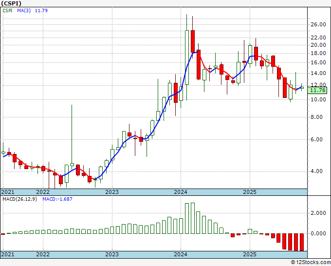The width and height of the screenshot is (331, 266).
Task: Click the 16.00 price axis label
Action: [318, 62]
